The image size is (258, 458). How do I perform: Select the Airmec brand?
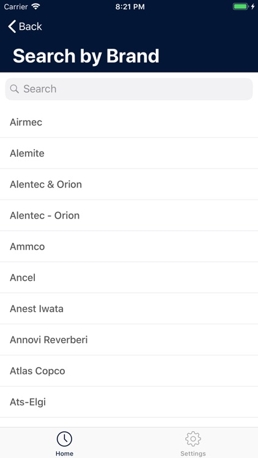click(129, 122)
